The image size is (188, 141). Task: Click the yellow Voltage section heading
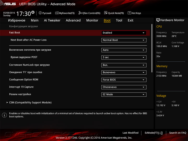click(x=161, y=96)
